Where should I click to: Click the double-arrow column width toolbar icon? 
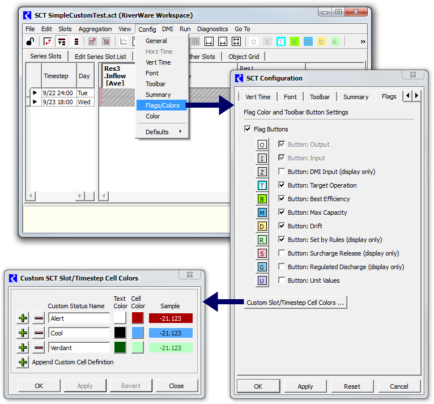click(223, 41)
